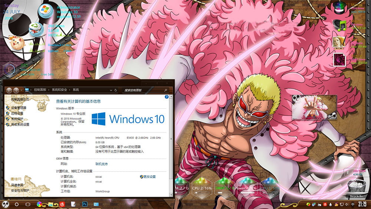Viewport: 371px width, 209px height.
Task: Click the water drop tray icon
Action: tap(331, 204)
